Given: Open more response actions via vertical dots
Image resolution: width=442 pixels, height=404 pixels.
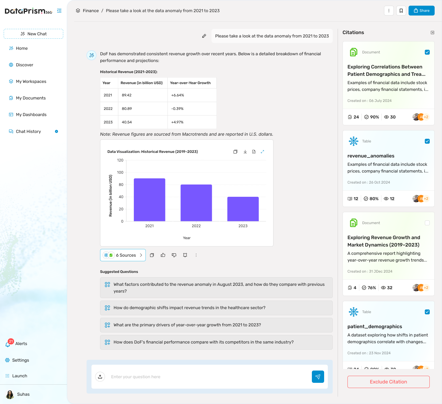Looking at the screenshot, I should coord(196,255).
